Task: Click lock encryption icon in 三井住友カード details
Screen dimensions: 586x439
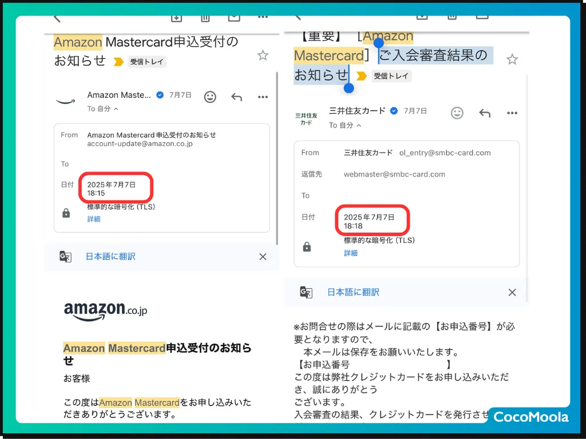Action: tap(307, 247)
